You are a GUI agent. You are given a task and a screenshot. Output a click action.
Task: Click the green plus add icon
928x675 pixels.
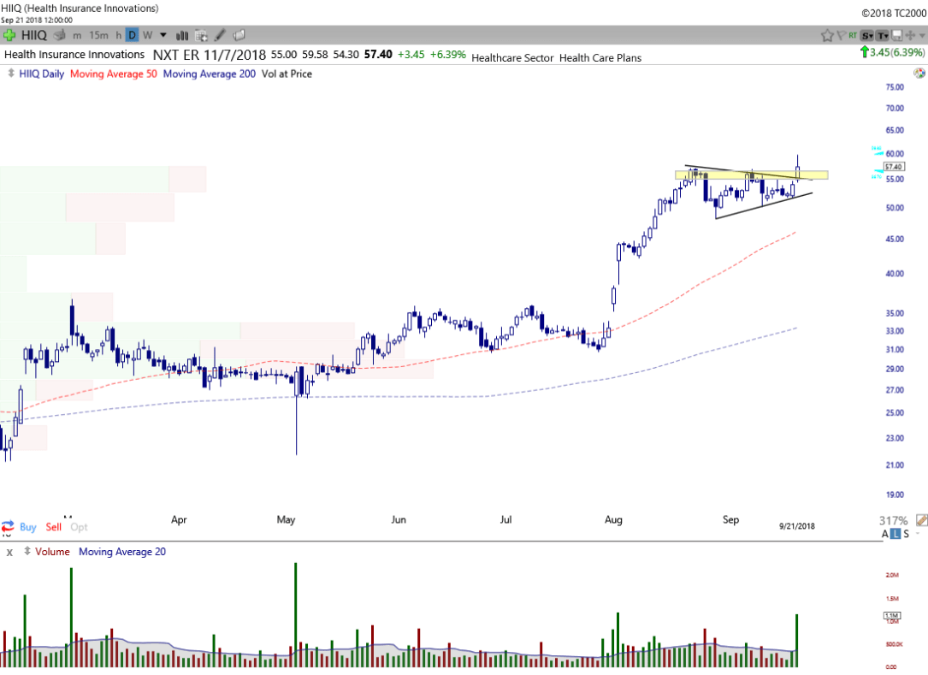pos(9,35)
